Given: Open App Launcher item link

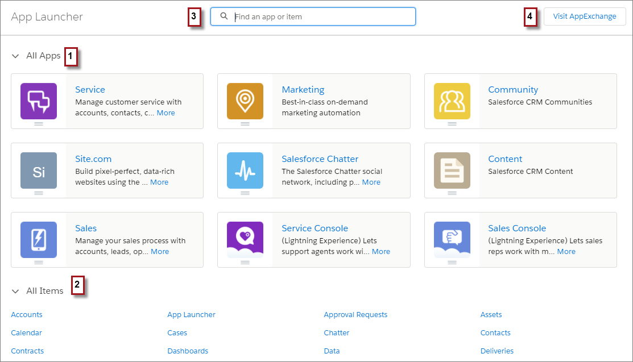Looking at the screenshot, I should 191,315.
